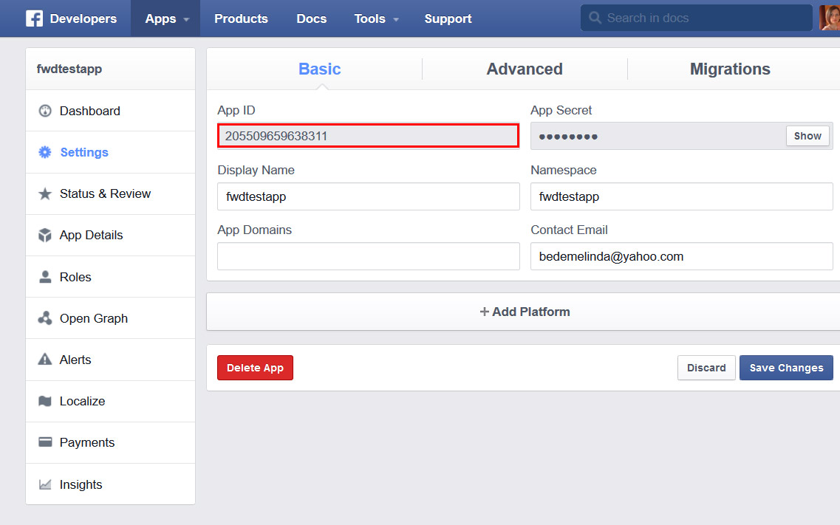Click the Settings gear icon
This screenshot has width=840, height=525.
(x=45, y=152)
